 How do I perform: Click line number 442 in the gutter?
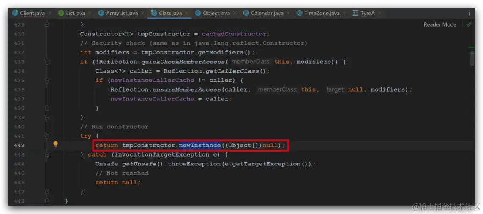[19, 145]
